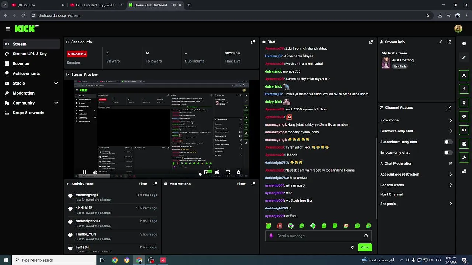Toggle the notes document widget in the right toolbar
Screen dimensions: 472x265
point(464,103)
